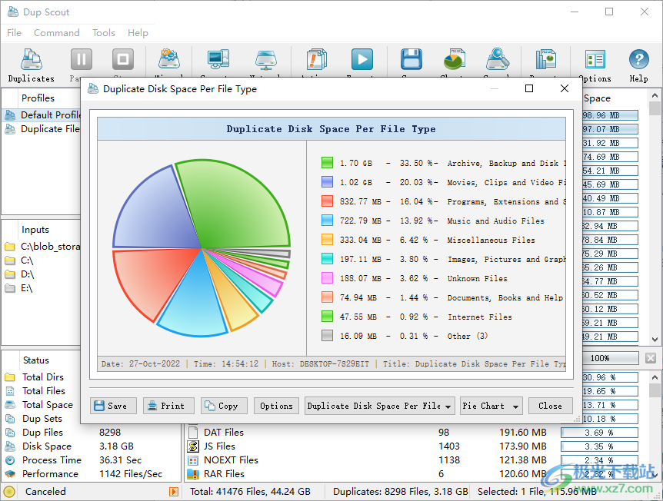Click the Close button in chart dialog
The height and width of the screenshot is (501, 663).
tap(550, 406)
